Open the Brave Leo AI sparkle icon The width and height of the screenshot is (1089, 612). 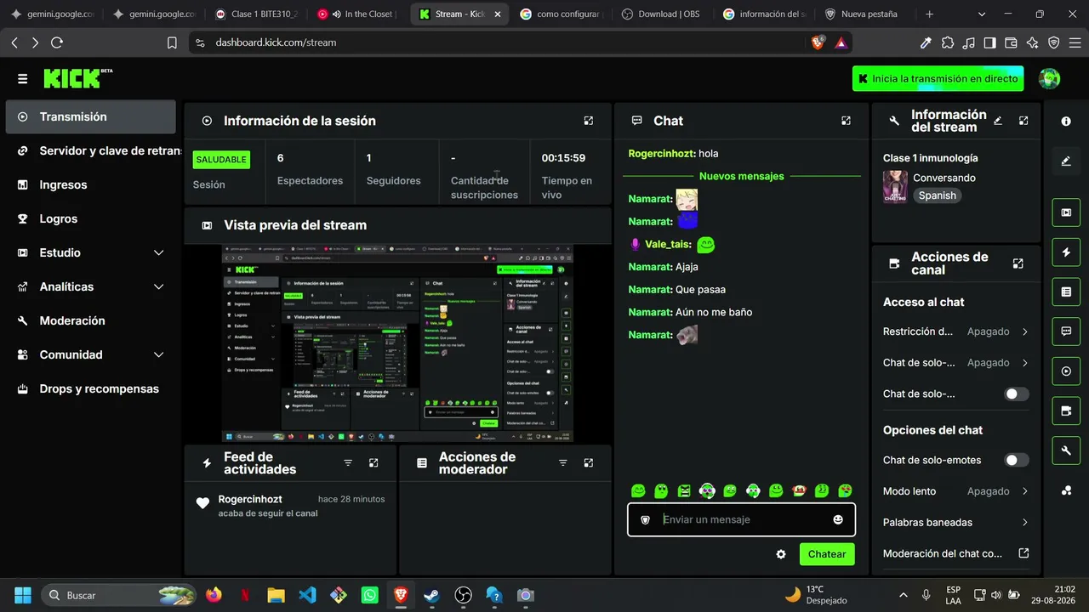pyautogui.click(x=1032, y=42)
